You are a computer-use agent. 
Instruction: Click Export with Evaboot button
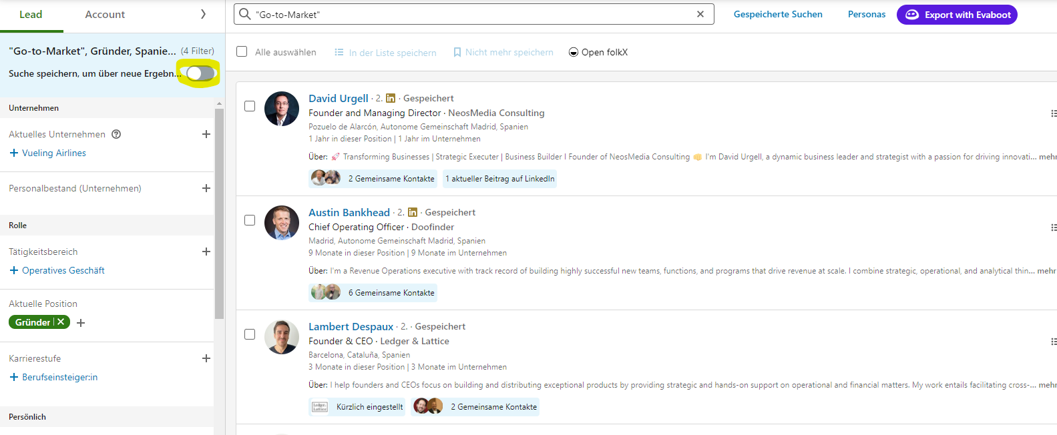click(957, 15)
